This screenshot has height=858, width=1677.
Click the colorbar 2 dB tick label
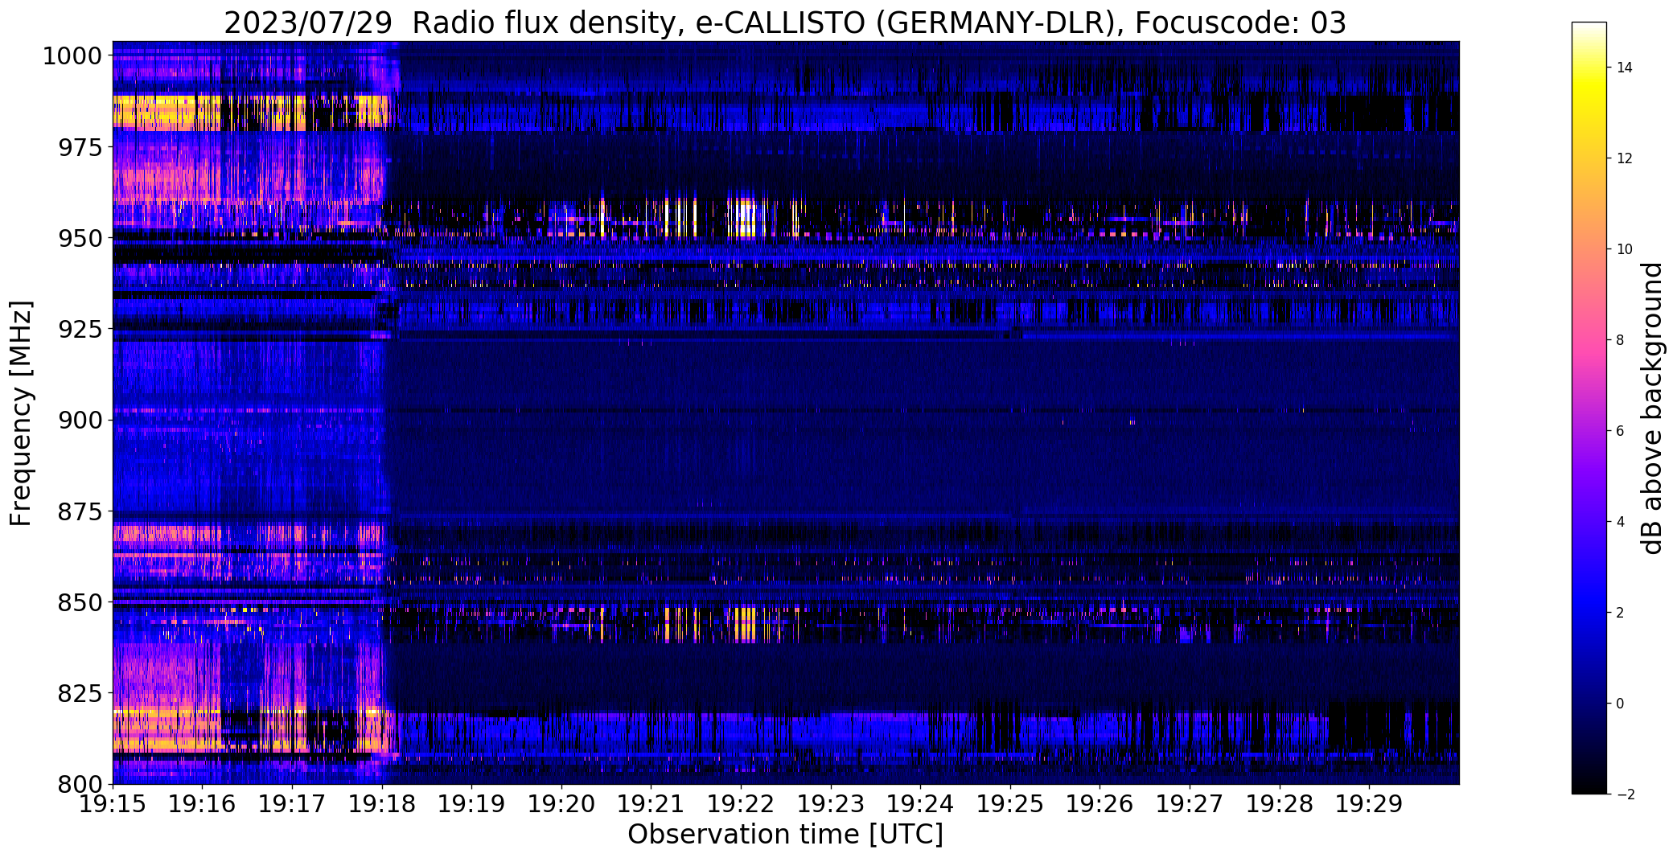tap(1620, 613)
